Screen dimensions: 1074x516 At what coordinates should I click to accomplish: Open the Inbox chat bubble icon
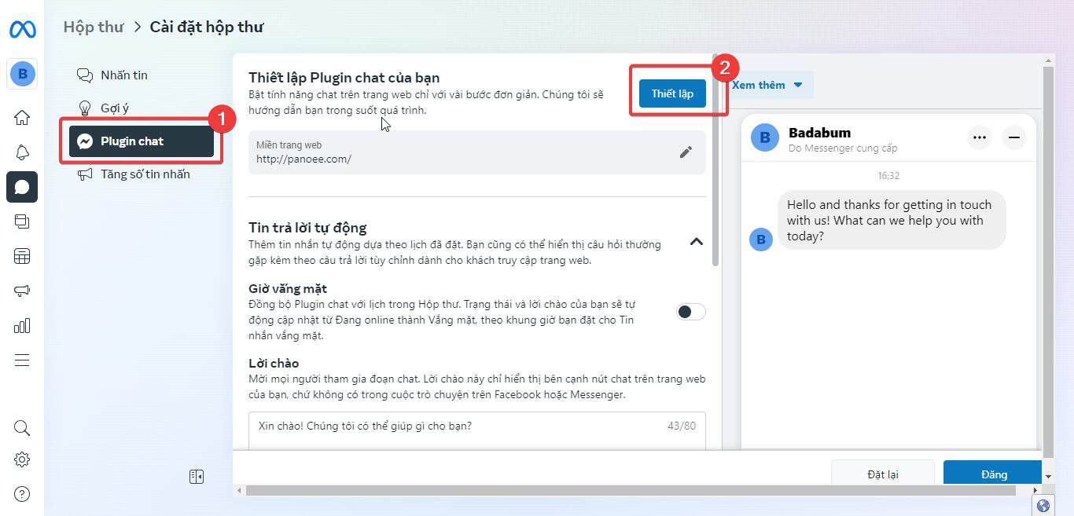[x=22, y=187]
